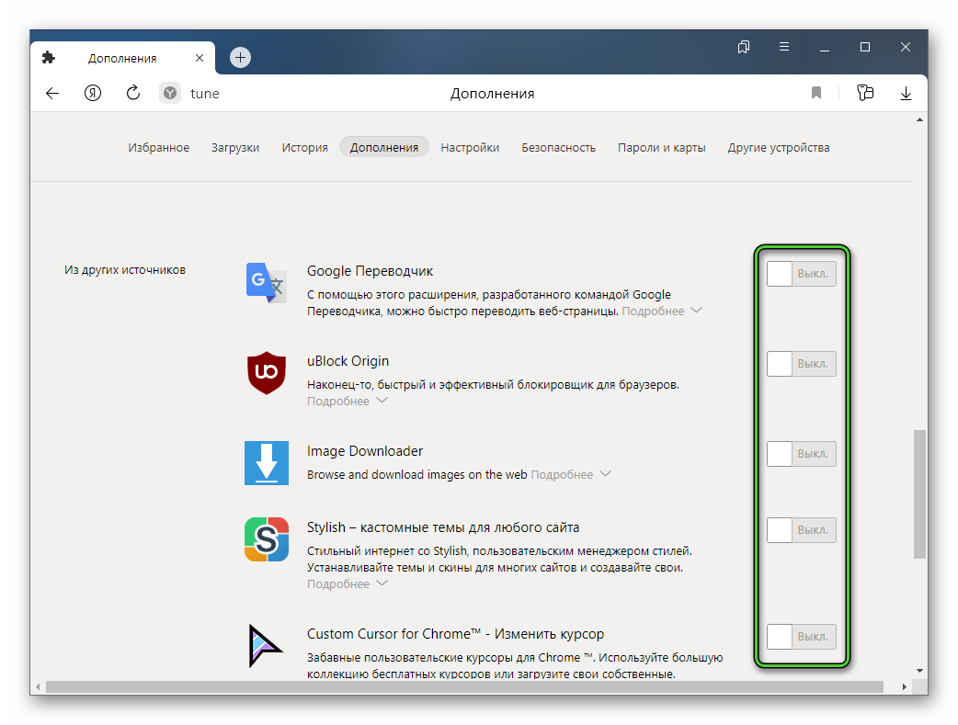Screen dimensions: 958x725
Task: Enable the Image Downloader toggle
Action: click(x=802, y=454)
